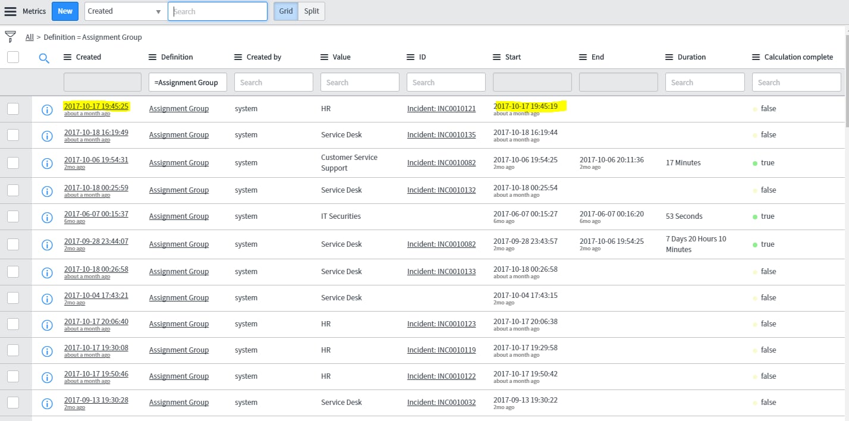Screen dimensions: 849x421
Task: Switch to Split view
Action: [x=312, y=11]
